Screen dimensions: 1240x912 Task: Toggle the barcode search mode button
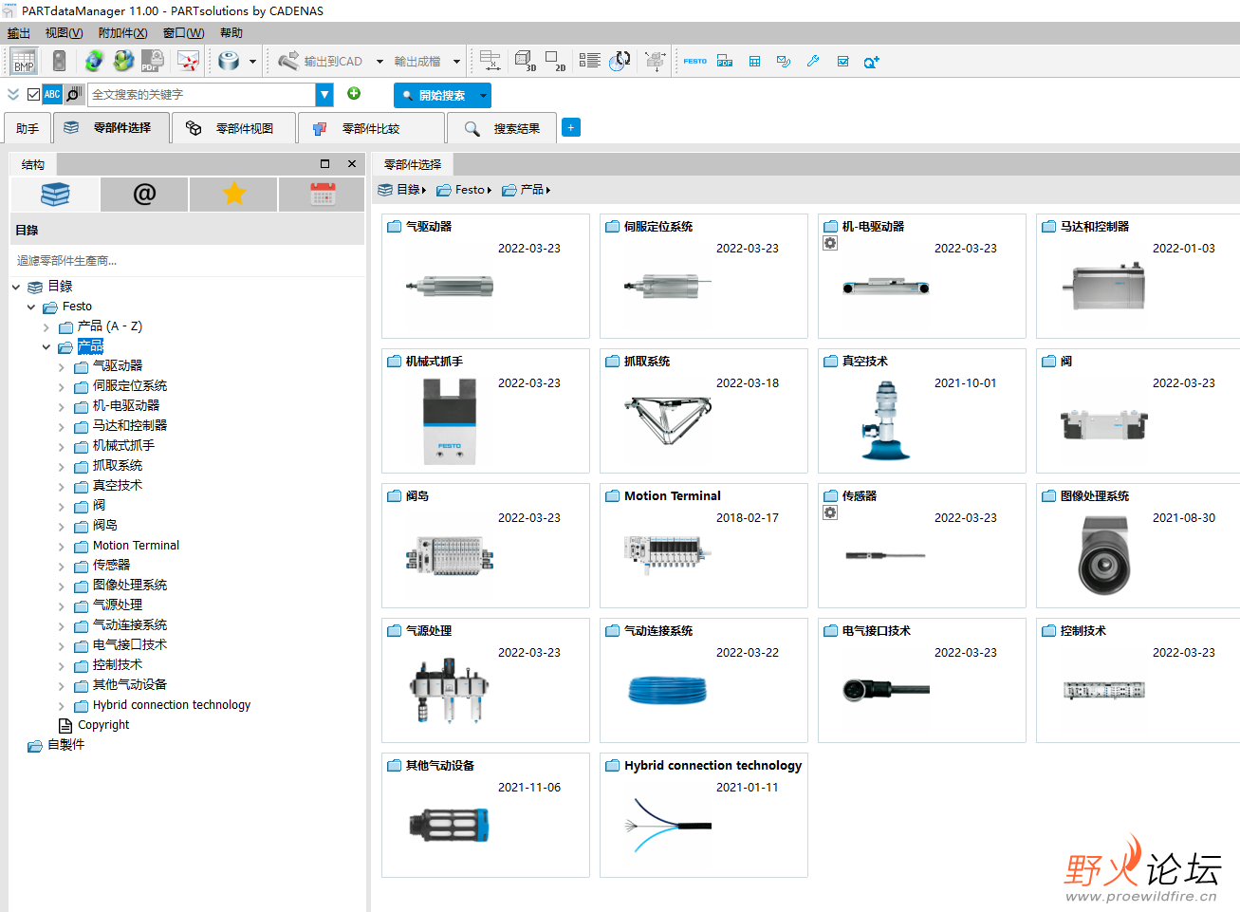(74, 95)
